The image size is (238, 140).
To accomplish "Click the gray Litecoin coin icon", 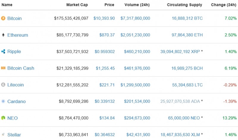I will 3,85.
